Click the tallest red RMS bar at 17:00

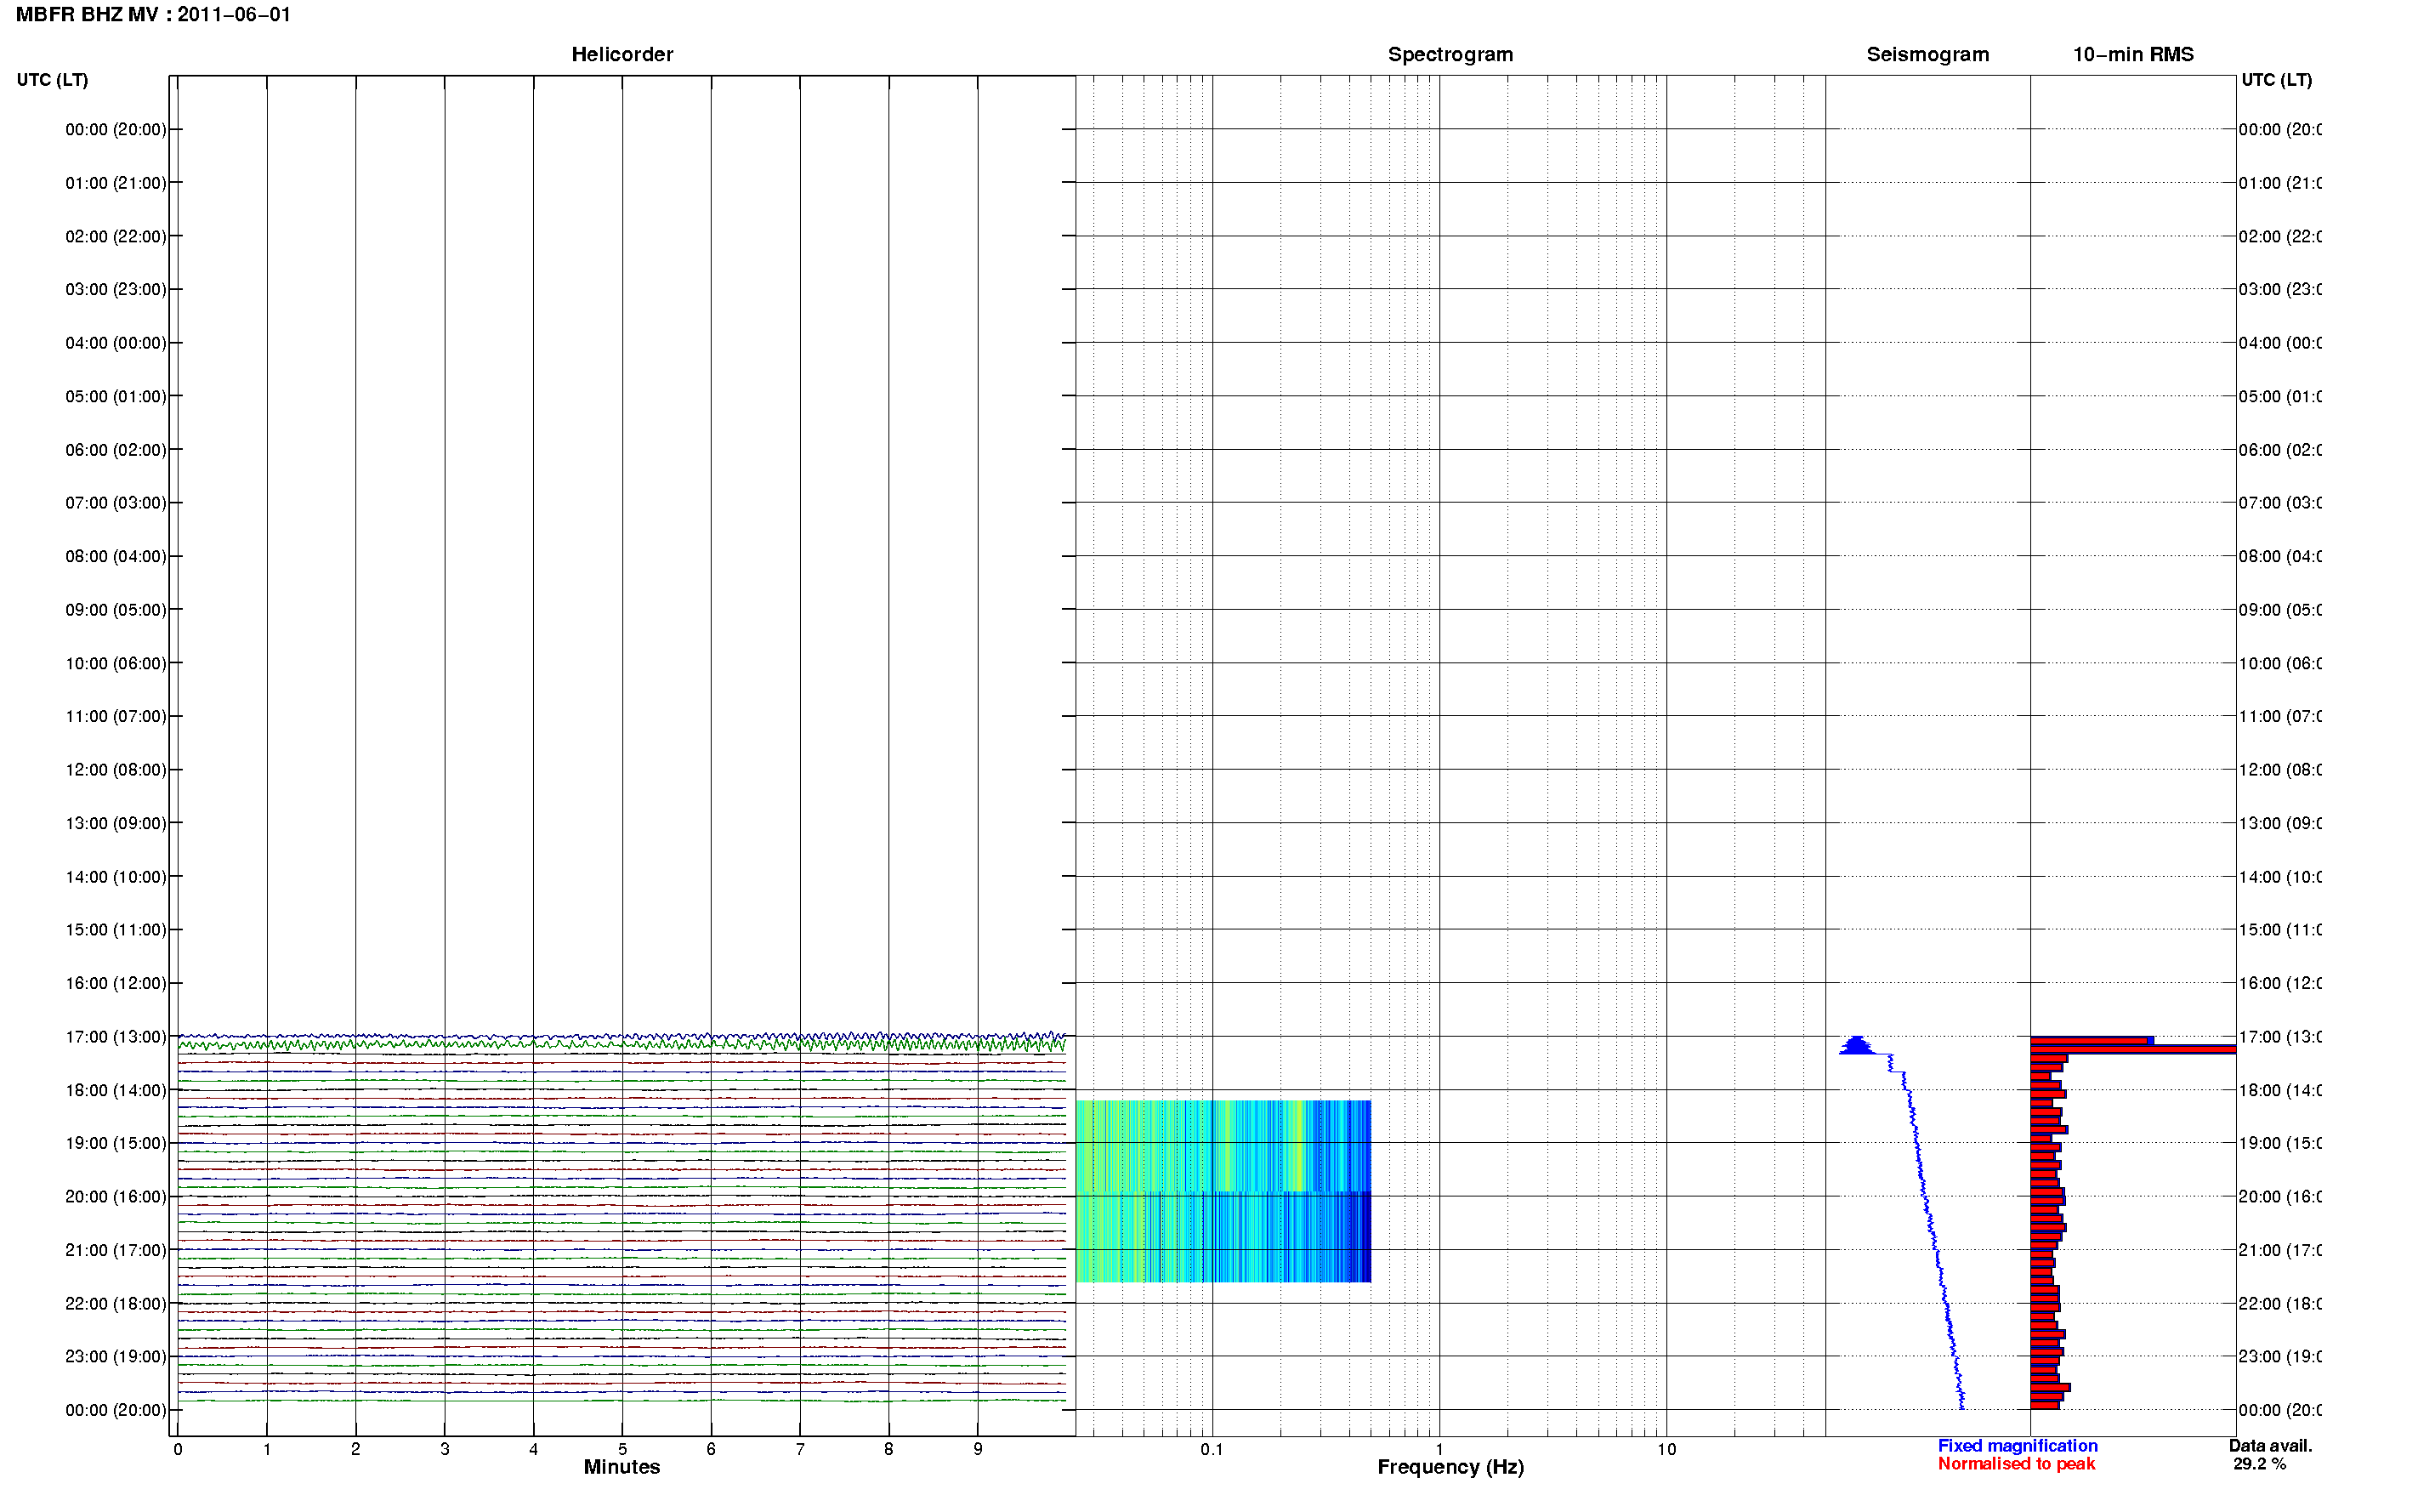2132,1050
